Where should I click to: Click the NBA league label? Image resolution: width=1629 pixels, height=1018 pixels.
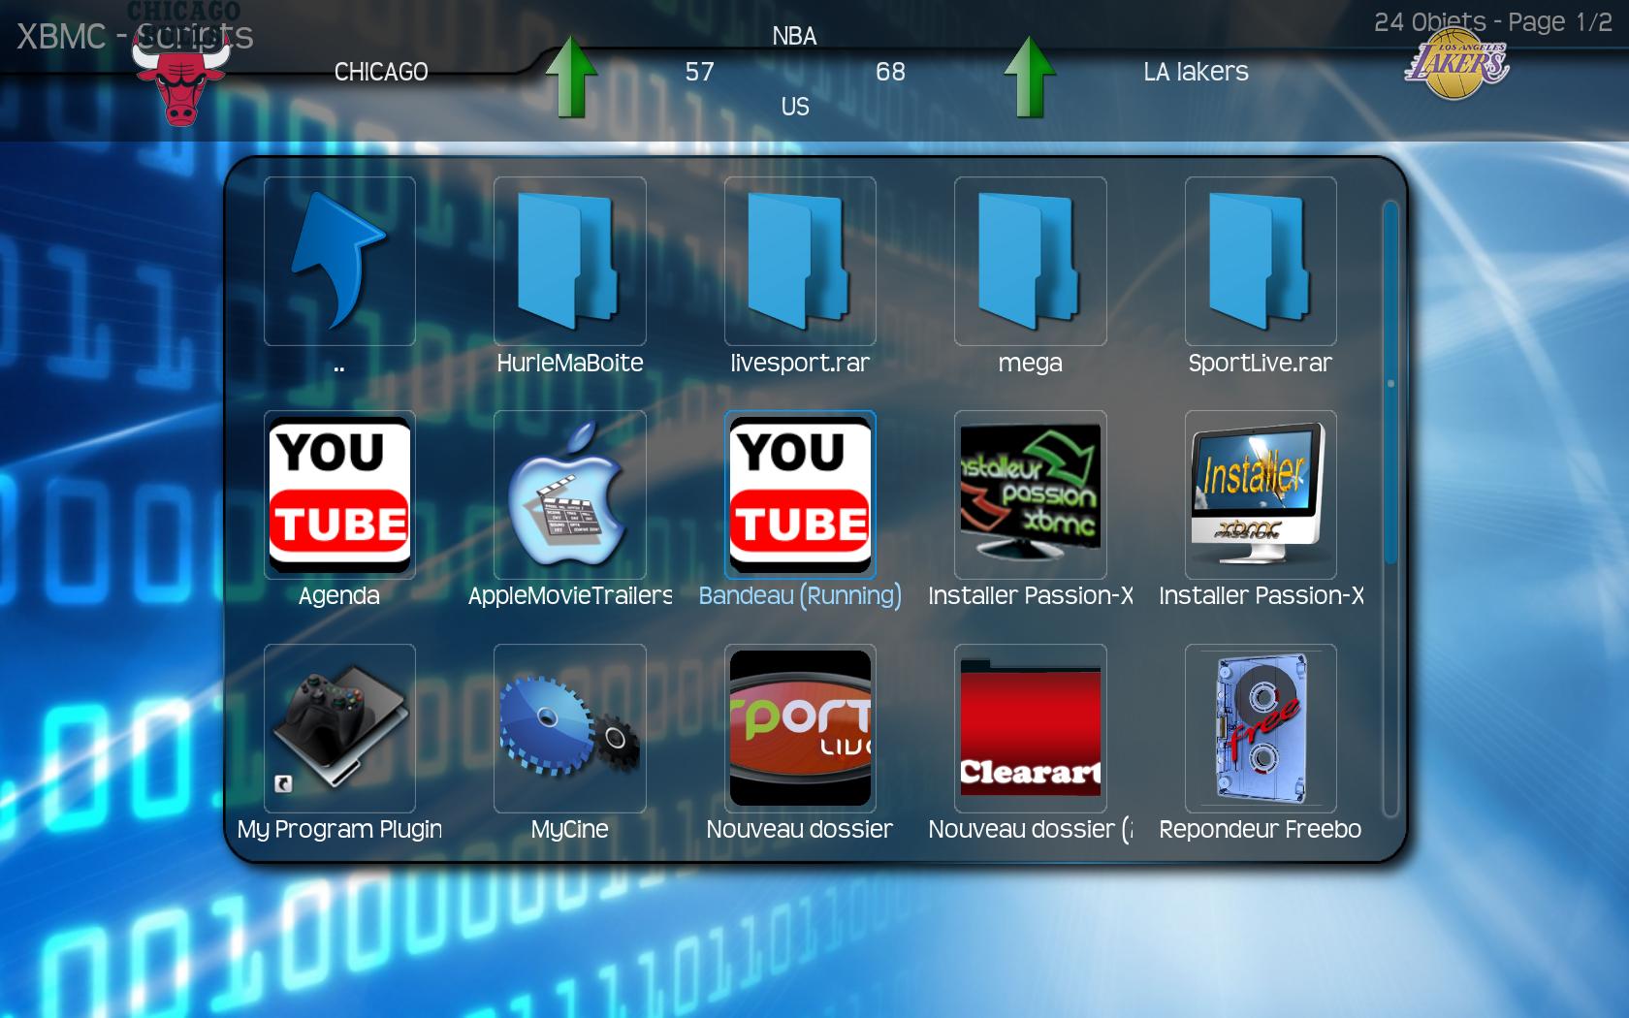pos(794,37)
